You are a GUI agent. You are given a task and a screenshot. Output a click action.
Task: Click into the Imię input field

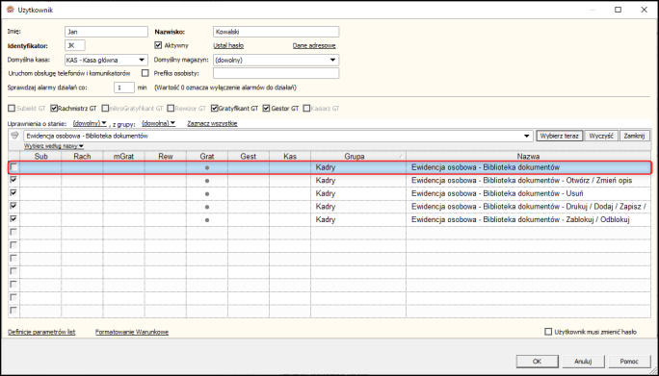click(x=106, y=32)
